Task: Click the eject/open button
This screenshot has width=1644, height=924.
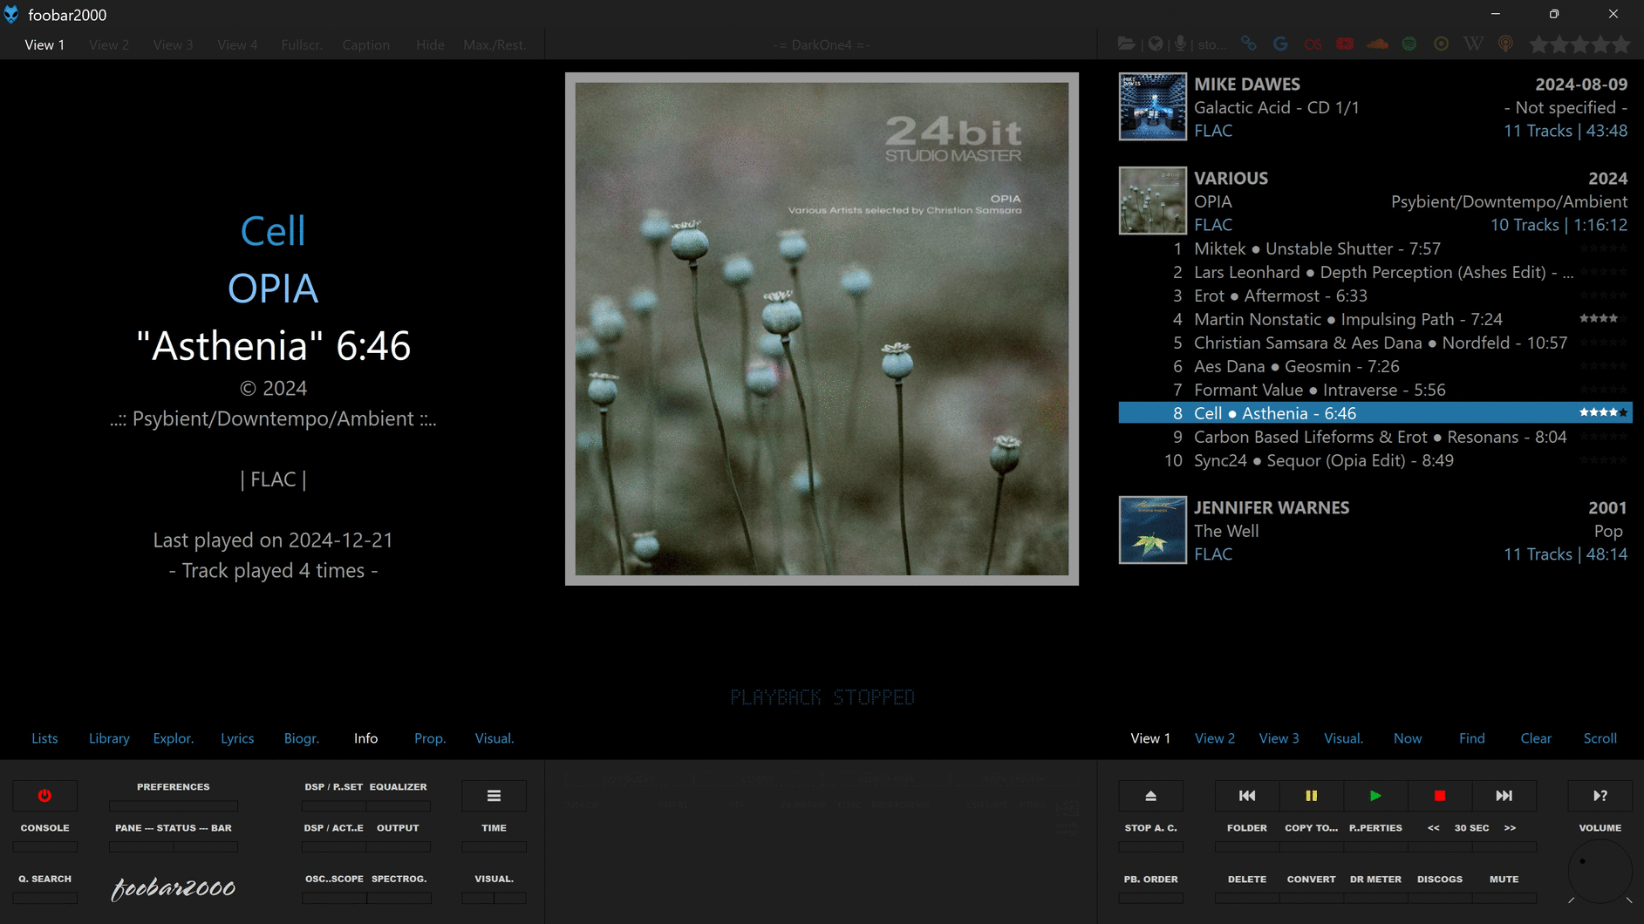Action: (x=1150, y=795)
